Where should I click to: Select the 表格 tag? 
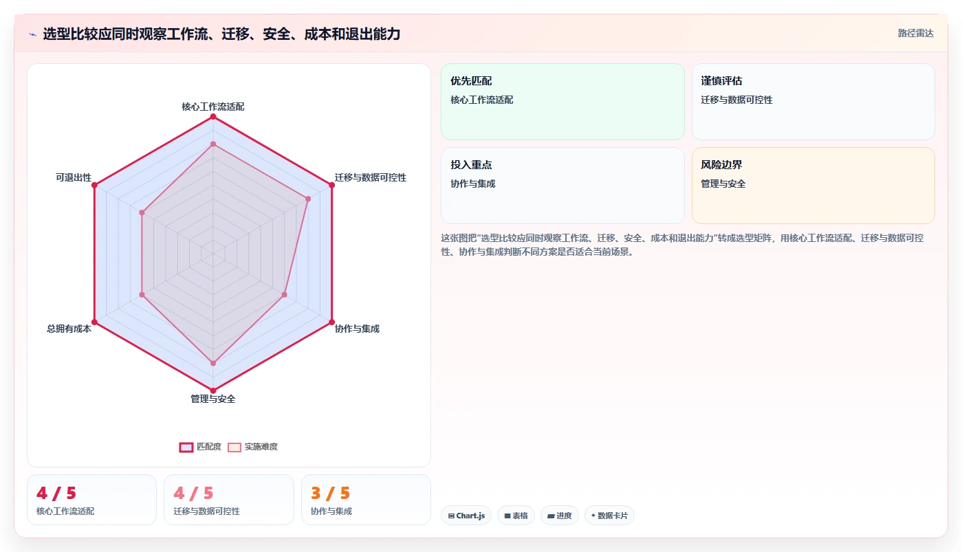tap(516, 516)
